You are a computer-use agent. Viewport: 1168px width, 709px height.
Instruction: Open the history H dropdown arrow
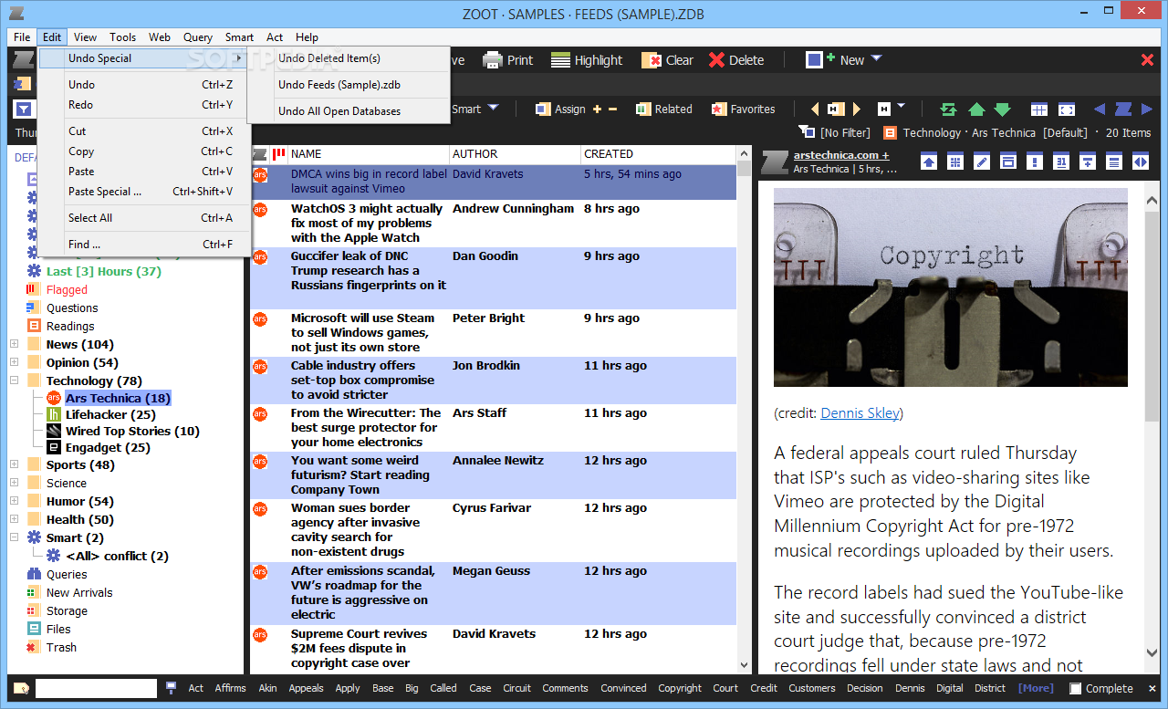coord(901,108)
